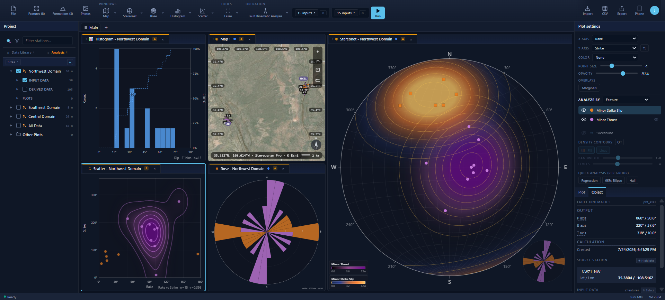The height and width of the screenshot is (300, 665).
Task: Add a new tab next to Main
Action: pos(106,28)
